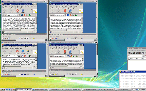The image size is (146, 91).
Task: Open Address dropdown in ec2-174-129-157-101 eValid
Action: click(x=65, y=15)
